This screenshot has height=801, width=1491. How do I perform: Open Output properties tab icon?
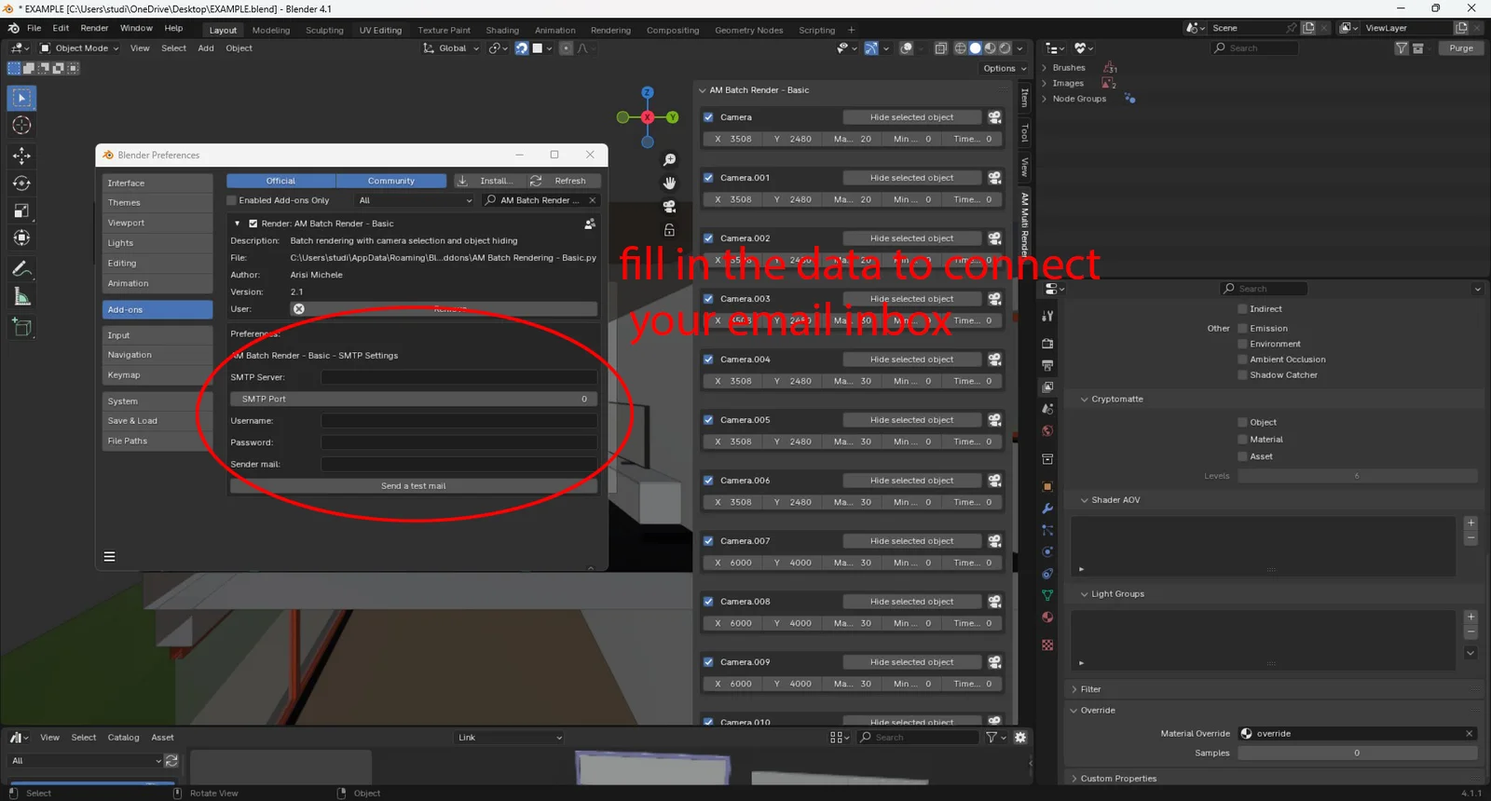[1047, 365]
